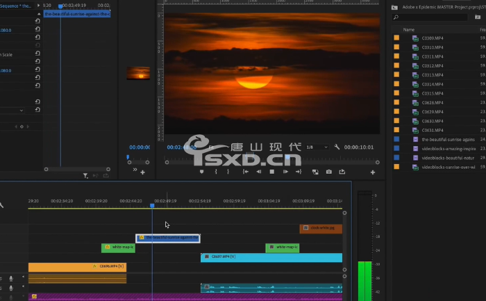Switch to the Sequence Effect Controls tab
Image resolution: width=486 pixels, height=301 pixels.
(x=15, y=6)
